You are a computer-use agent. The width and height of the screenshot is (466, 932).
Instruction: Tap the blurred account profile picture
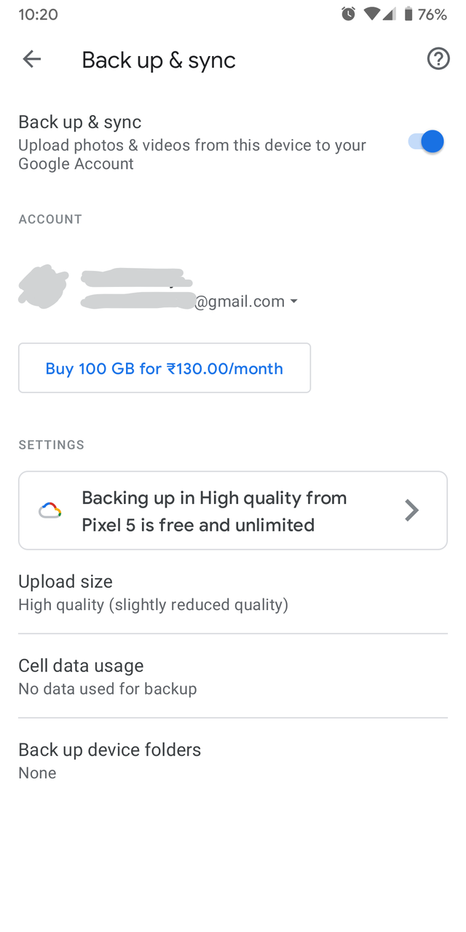tap(43, 287)
